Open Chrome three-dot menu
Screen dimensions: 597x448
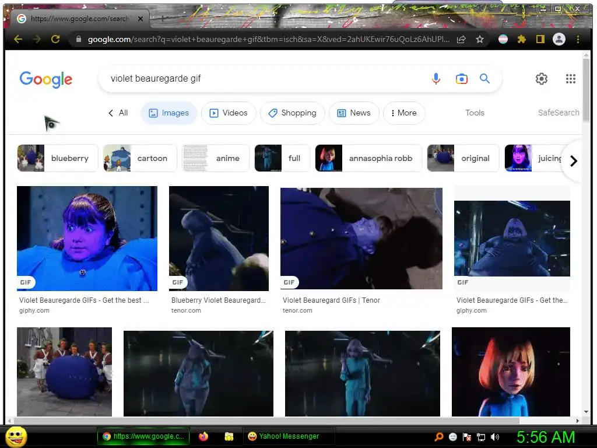[578, 39]
